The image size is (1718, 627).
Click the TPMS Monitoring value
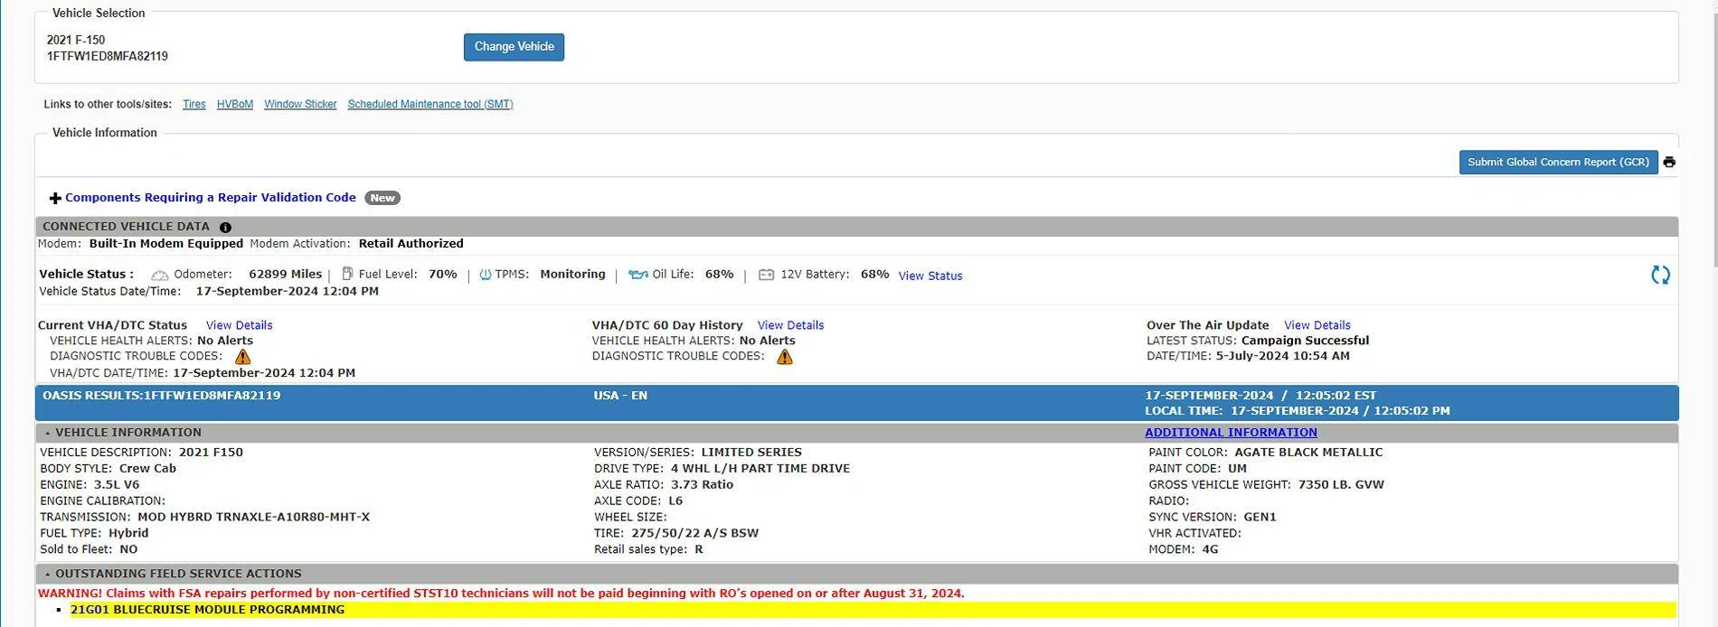572,275
